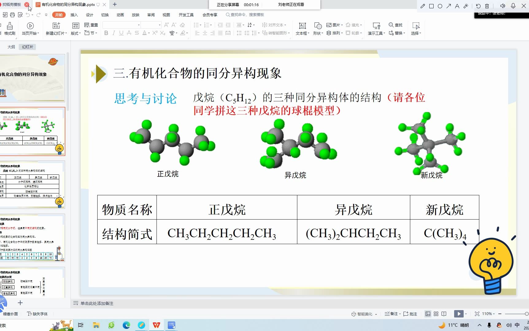This screenshot has height=331, width=529.
Task: Click the search commands field
Action: pos(245,15)
